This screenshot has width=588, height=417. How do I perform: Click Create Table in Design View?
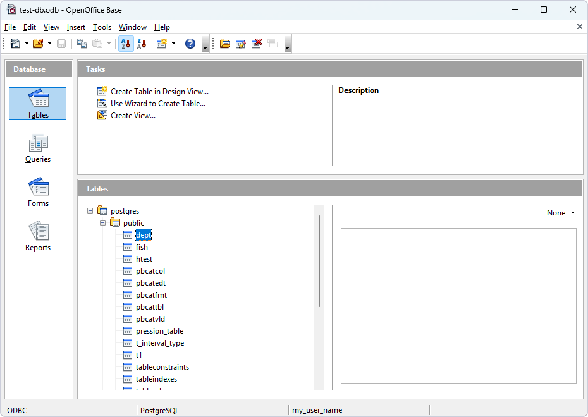(x=158, y=91)
